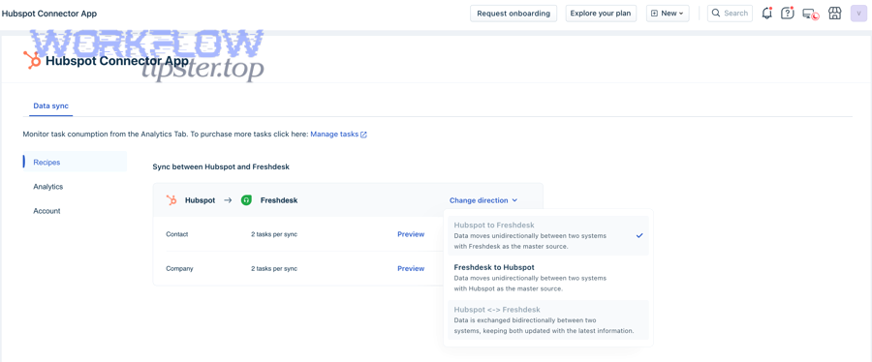
Task: Click the Hubspot sprocket logo beside app title
Action: [32, 60]
